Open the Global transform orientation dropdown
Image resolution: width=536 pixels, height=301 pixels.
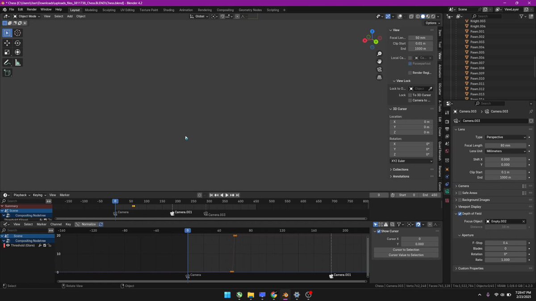[199, 16]
